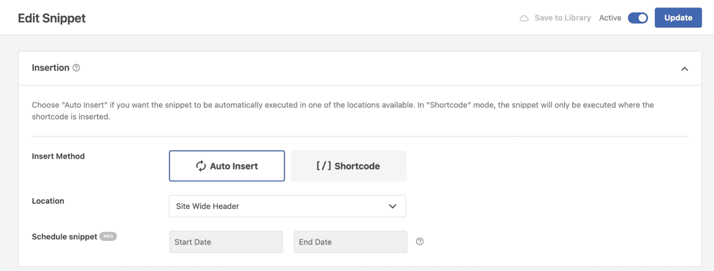714x271 pixels.
Task: Click the brackets icon on Shortcode
Action: point(324,166)
